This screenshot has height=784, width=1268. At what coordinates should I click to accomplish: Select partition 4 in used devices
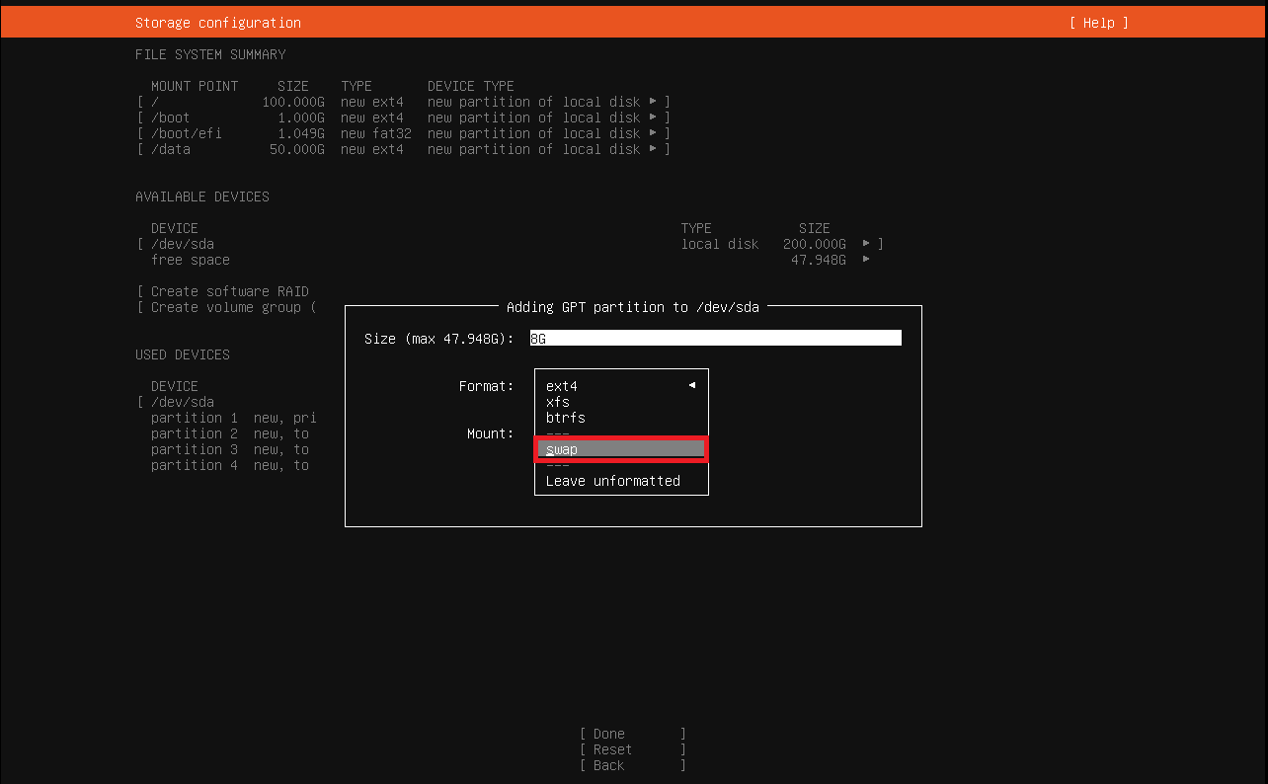point(229,465)
